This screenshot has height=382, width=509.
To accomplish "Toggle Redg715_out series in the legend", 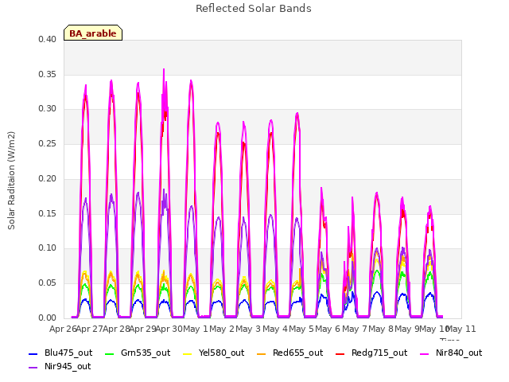I will [371, 353].
